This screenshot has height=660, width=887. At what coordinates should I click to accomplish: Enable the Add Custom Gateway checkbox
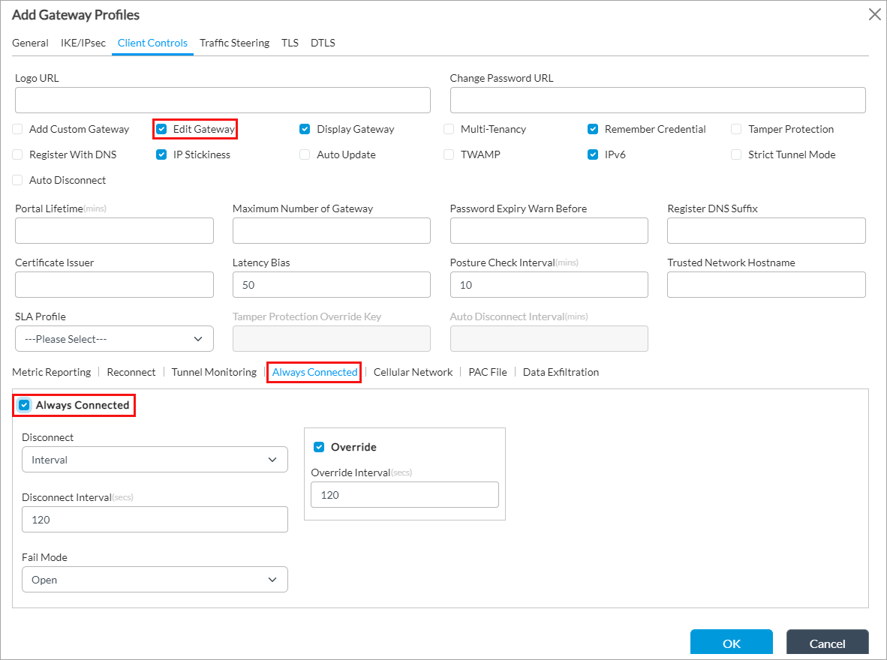[17, 129]
